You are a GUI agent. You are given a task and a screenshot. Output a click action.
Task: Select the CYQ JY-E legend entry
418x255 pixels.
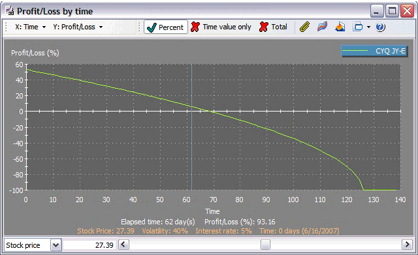tap(374, 51)
